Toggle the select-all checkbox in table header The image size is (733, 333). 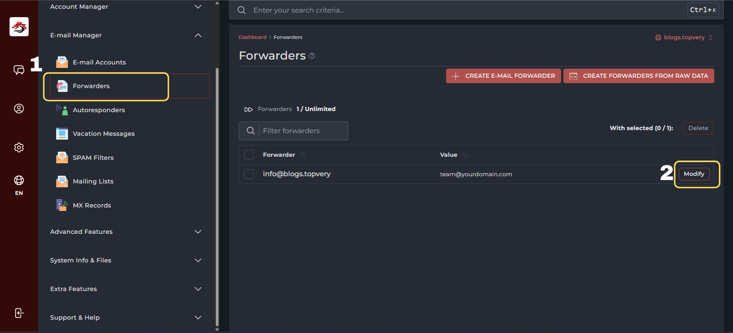249,155
